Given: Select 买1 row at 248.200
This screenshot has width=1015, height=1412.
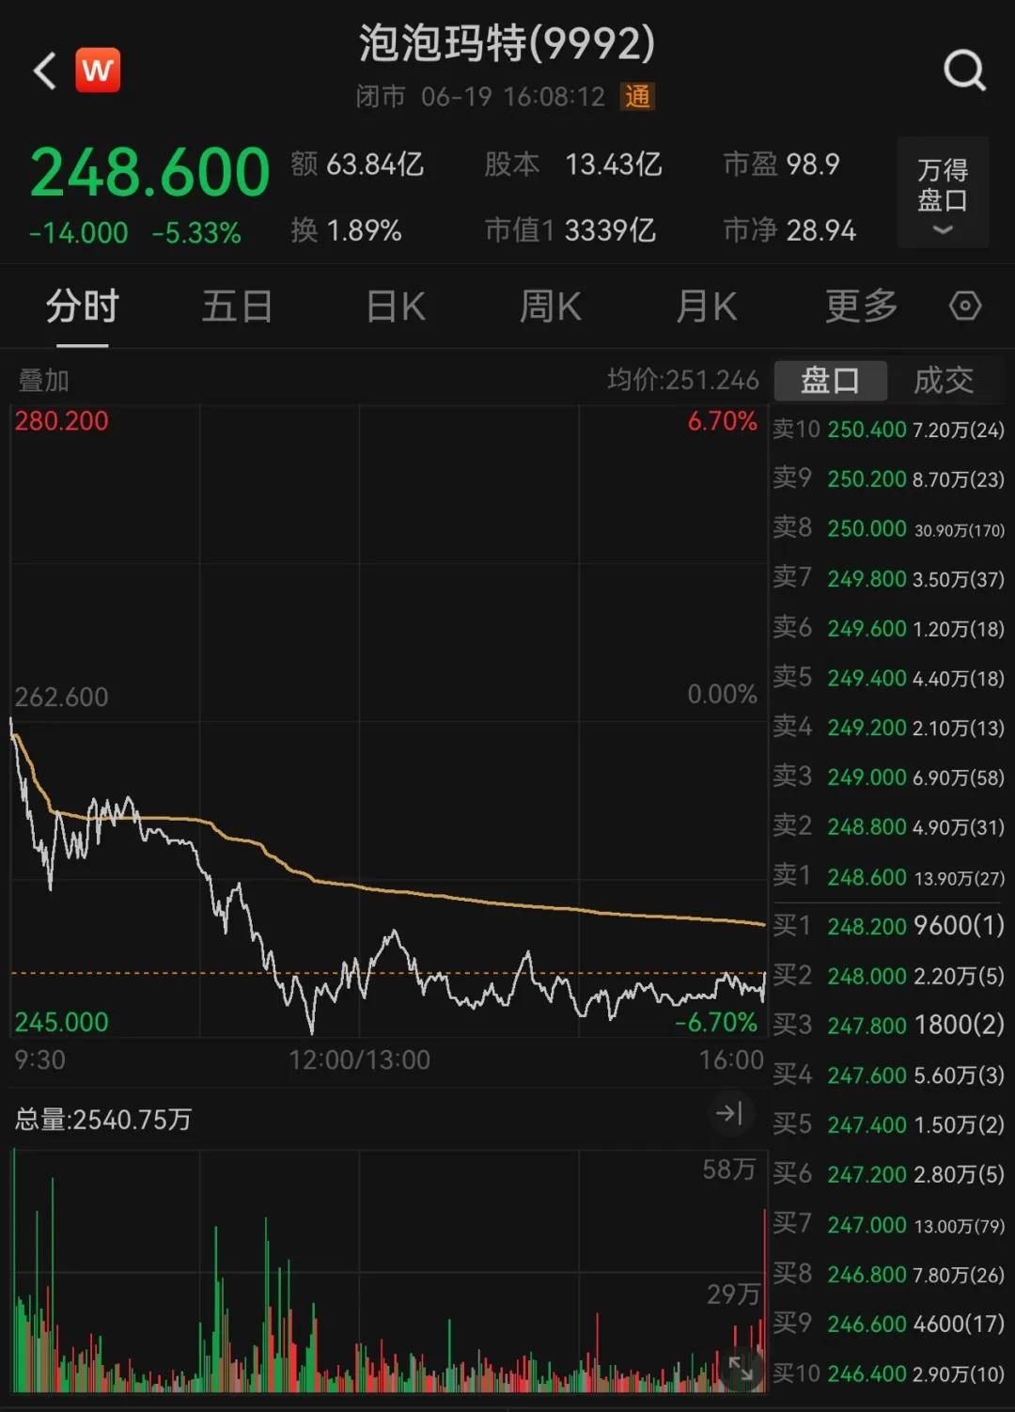Looking at the screenshot, I should pyautogui.click(x=888, y=926).
